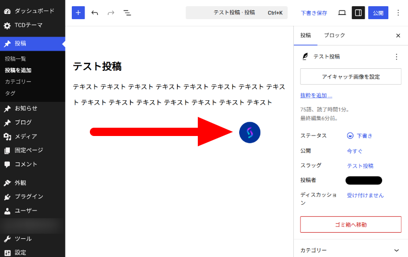408x257 pixels.
Task: Switch to the ブロック sidebar tab
Action: coord(334,36)
